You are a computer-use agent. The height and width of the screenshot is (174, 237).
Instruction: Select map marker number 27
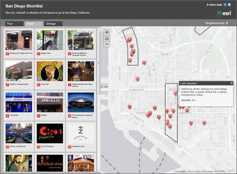click(x=131, y=46)
